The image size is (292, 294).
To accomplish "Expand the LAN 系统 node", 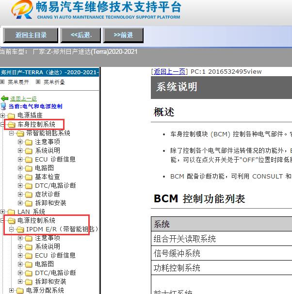I will [x=2, y=212].
